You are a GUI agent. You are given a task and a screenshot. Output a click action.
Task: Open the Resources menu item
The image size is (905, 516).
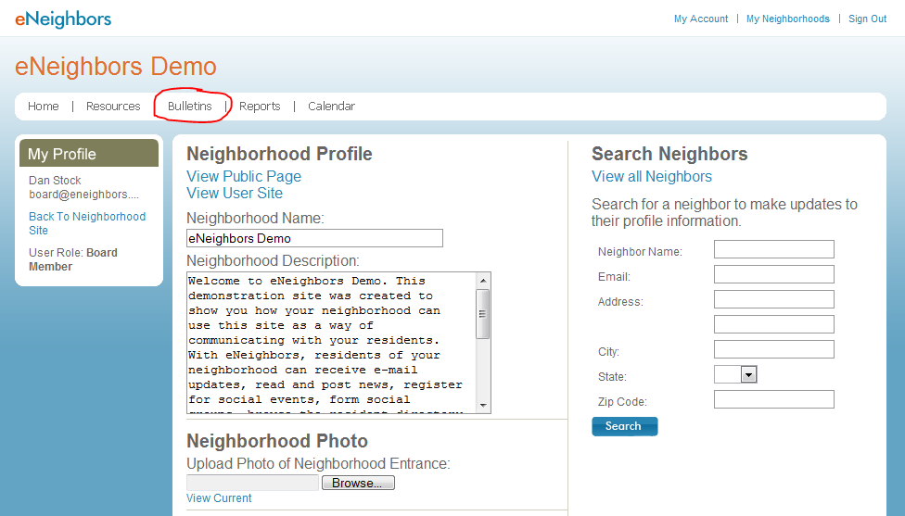(x=113, y=107)
